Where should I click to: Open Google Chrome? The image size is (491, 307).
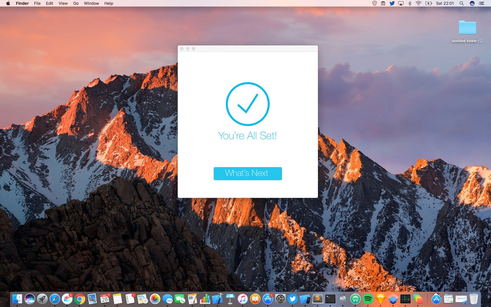click(79, 299)
